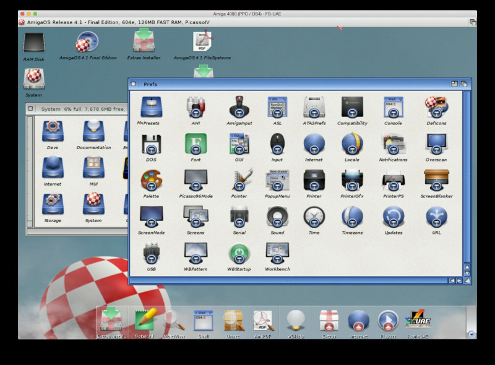Select the DOS floppy disk icon
The image size is (495, 365).
[151, 144]
